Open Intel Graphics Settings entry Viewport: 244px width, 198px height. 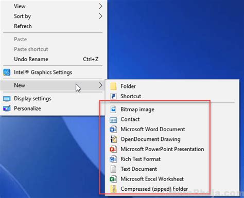(53, 73)
